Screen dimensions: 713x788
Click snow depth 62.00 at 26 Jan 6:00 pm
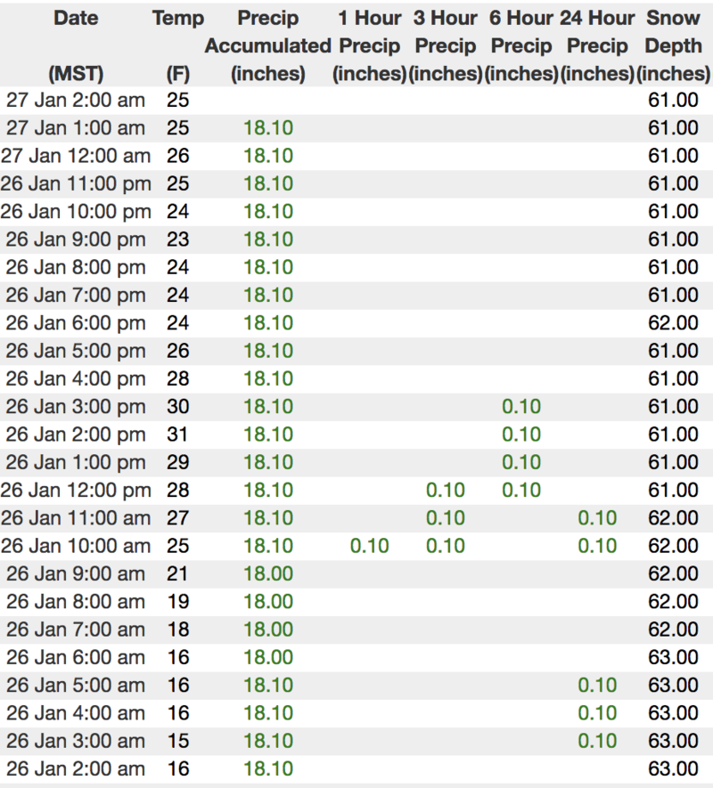click(x=673, y=322)
